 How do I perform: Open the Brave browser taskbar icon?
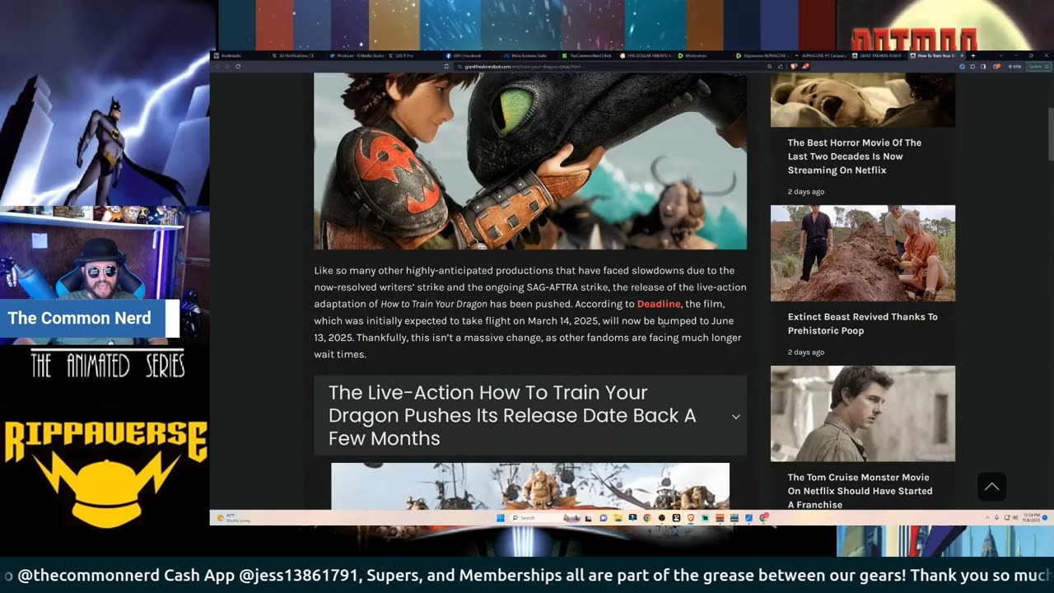[691, 518]
